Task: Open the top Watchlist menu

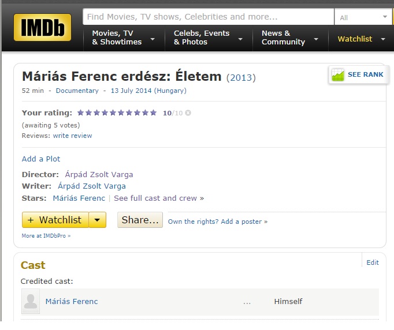Action: click(355, 39)
